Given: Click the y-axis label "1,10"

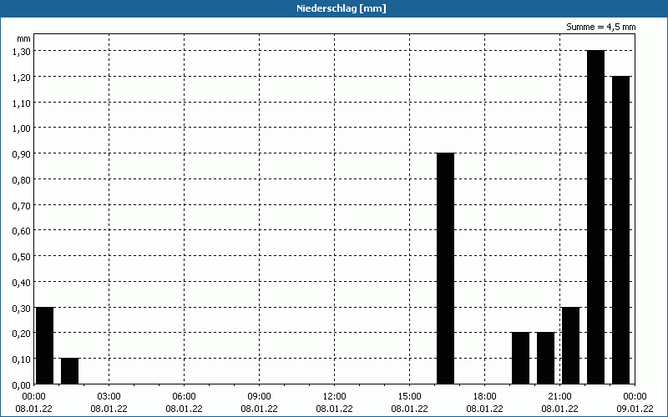Looking at the screenshot, I should click(x=22, y=103).
